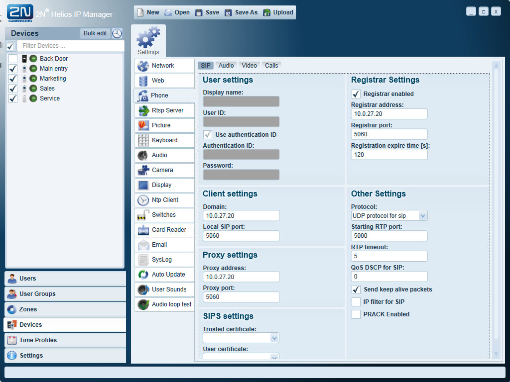Viewport: 510px width, 382px height.
Task: Select the Devices panel entry
Action: click(65, 325)
